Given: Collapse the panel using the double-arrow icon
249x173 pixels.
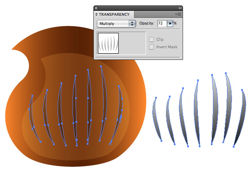Looking at the screenshot, I should pos(180,8).
